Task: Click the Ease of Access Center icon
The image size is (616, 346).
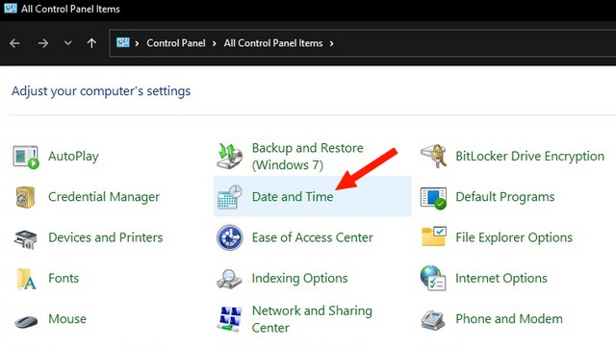Action: pyautogui.click(x=229, y=237)
